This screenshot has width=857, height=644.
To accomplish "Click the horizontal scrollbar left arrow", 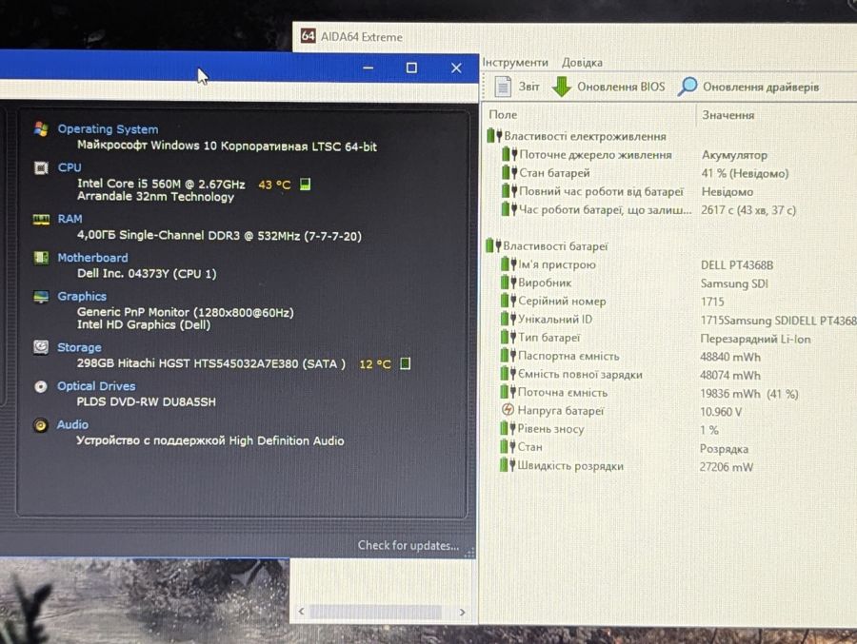I will (301, 612).
